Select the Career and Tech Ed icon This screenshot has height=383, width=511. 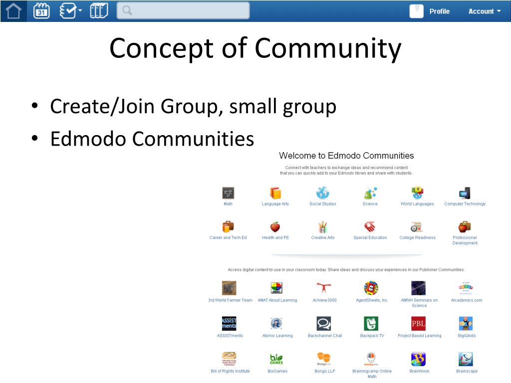point(228,227)
